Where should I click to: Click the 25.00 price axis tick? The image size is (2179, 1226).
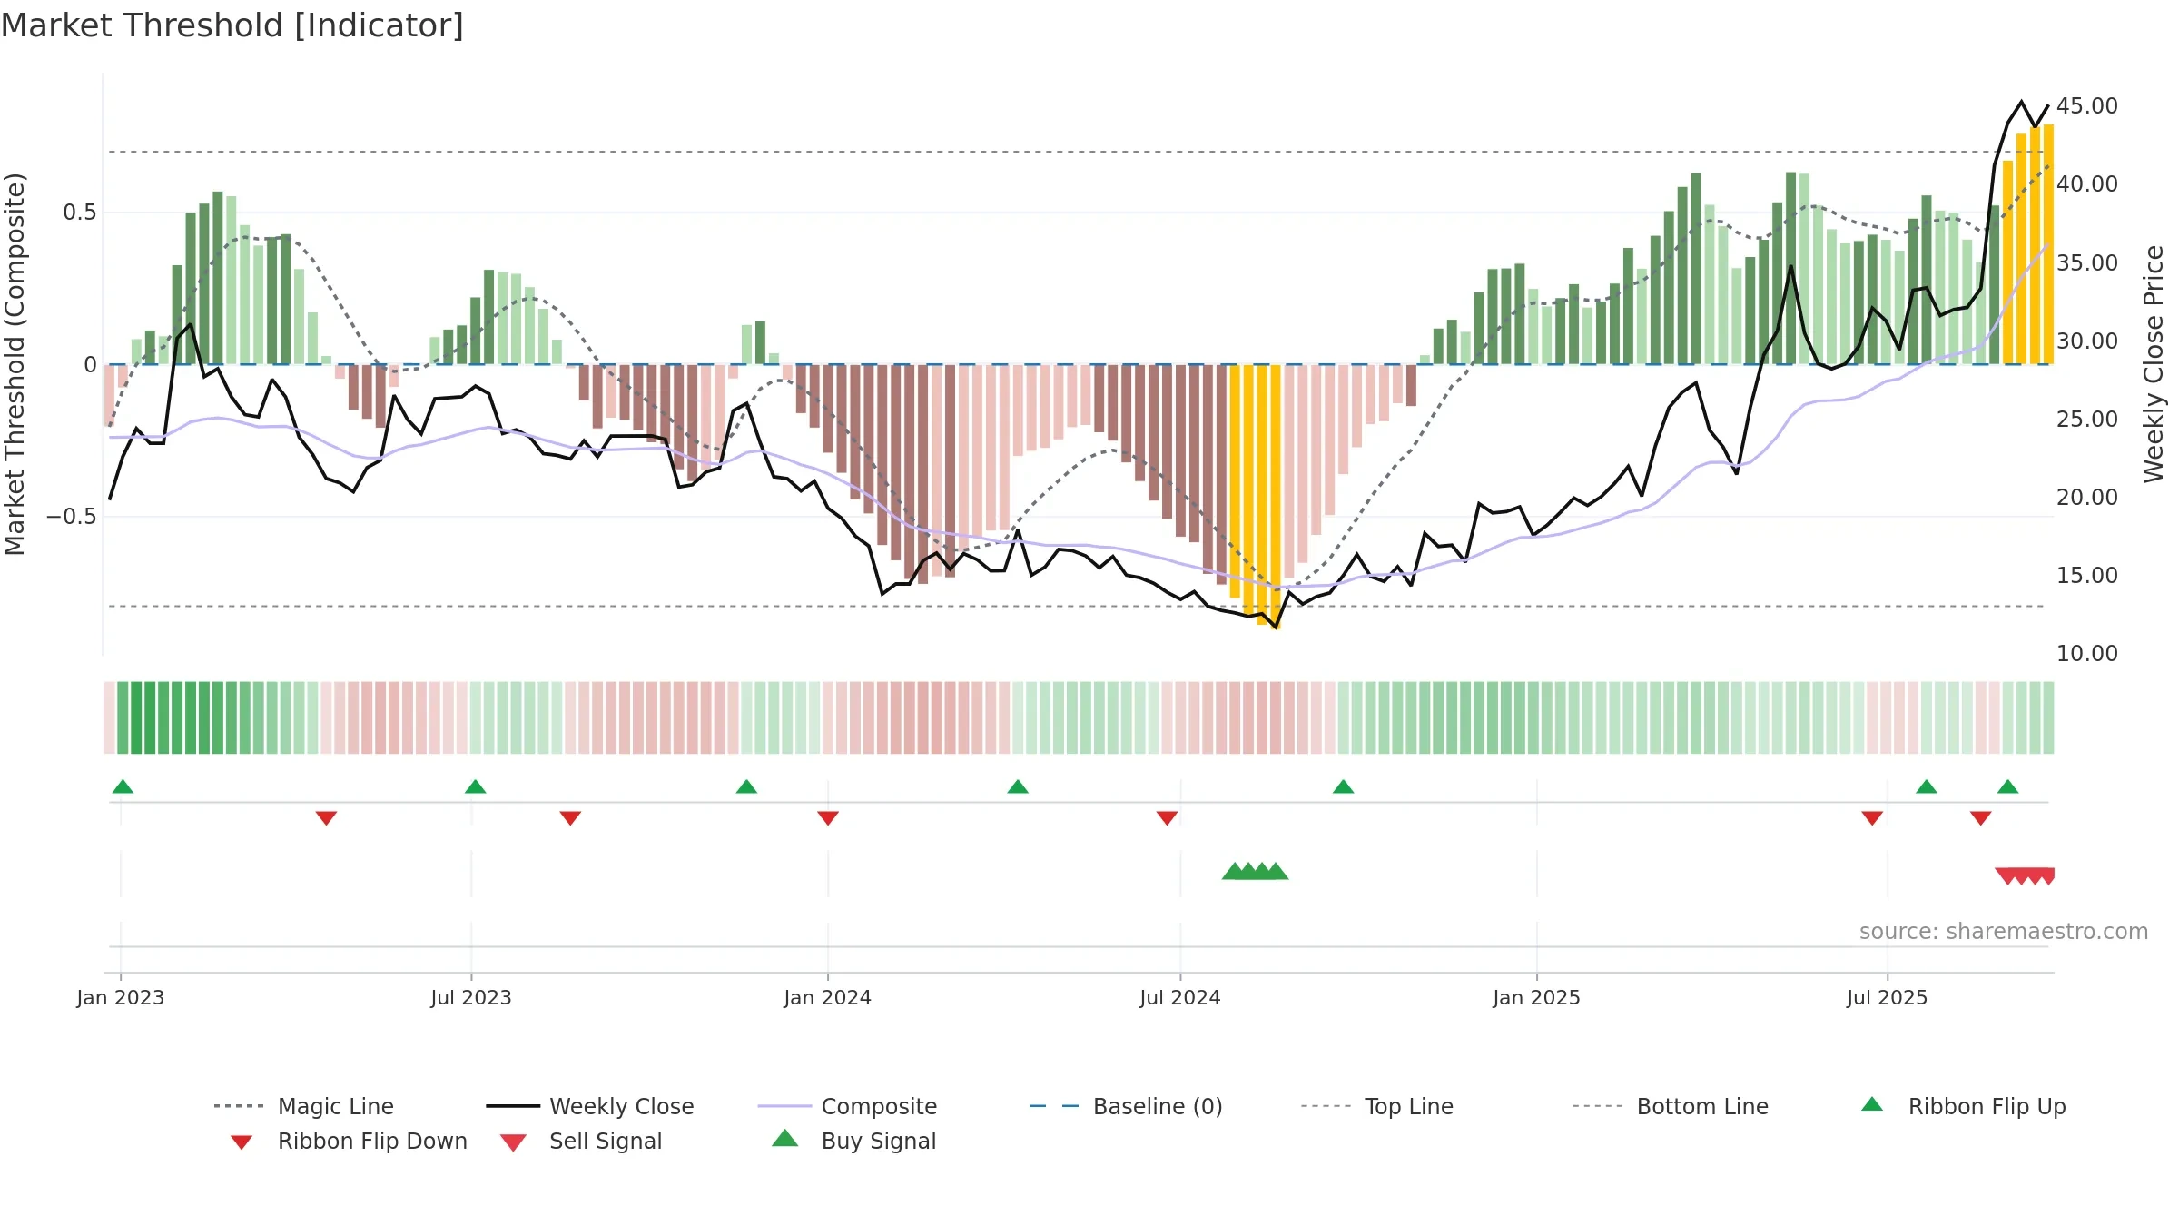(x=2087, y=420)
